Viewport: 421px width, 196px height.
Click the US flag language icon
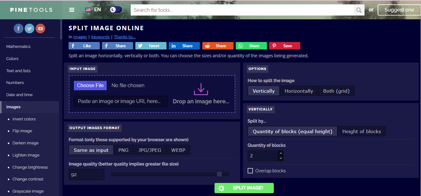88,10
